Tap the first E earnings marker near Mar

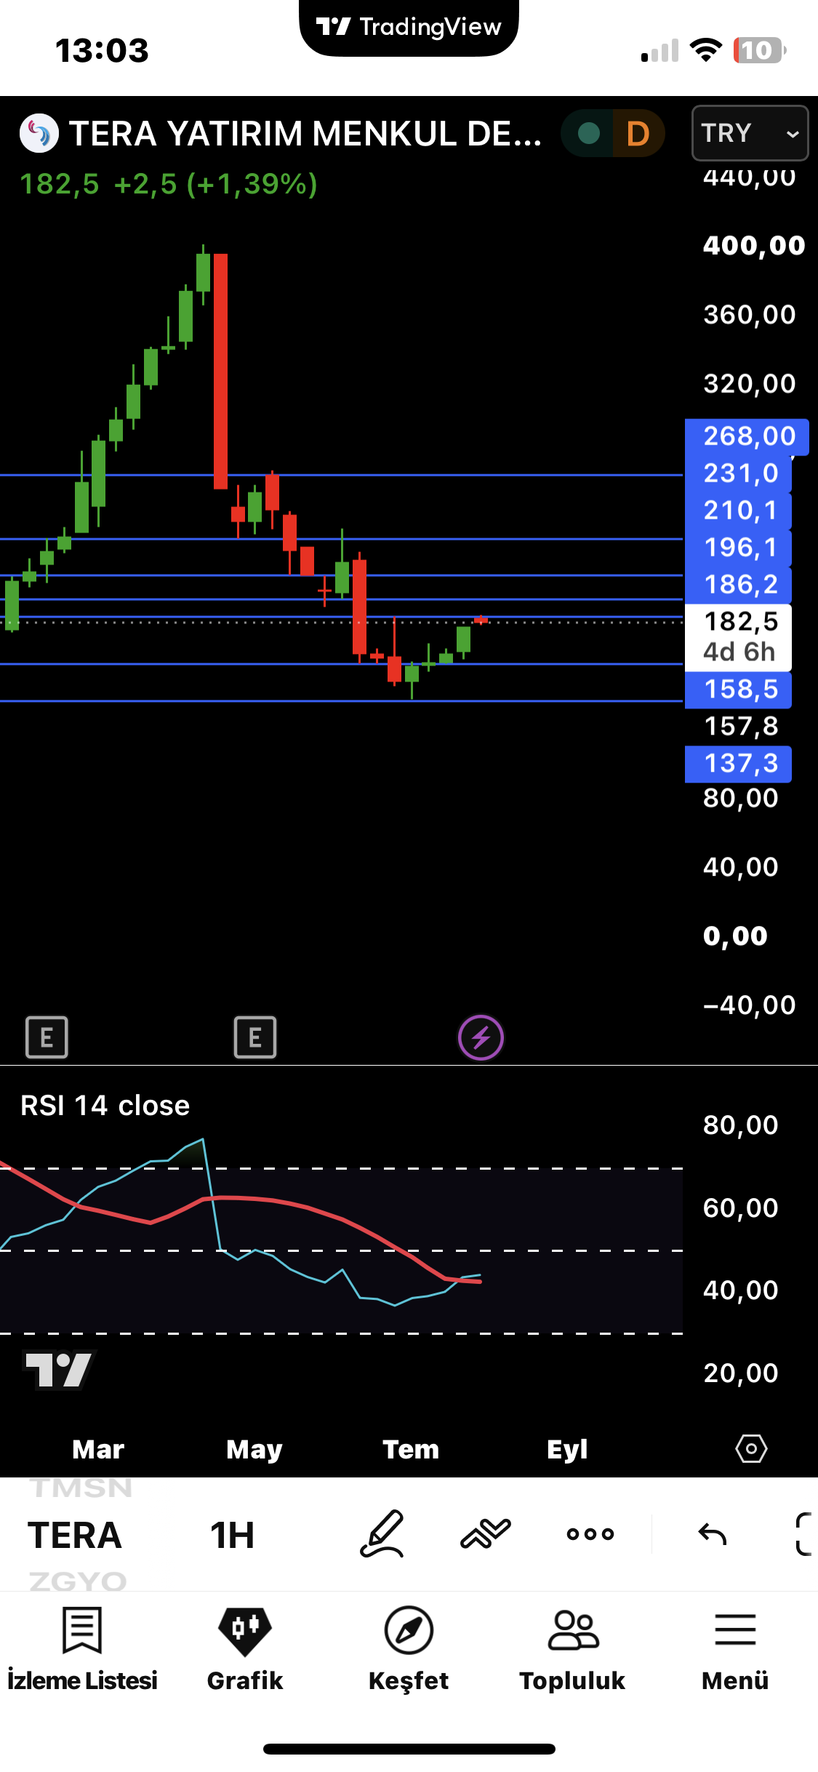tap(47, 1037)
